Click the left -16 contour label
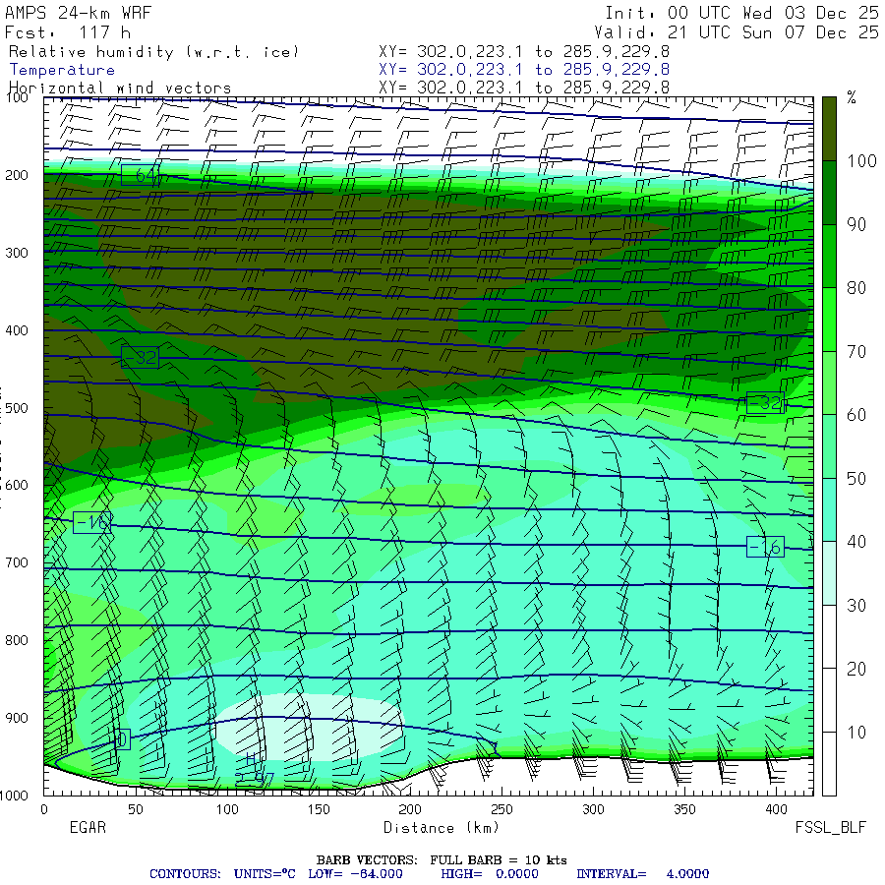 click(x=92, y=522)
